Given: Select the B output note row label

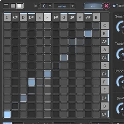Looking at the screenshot, I should point(105,33).
